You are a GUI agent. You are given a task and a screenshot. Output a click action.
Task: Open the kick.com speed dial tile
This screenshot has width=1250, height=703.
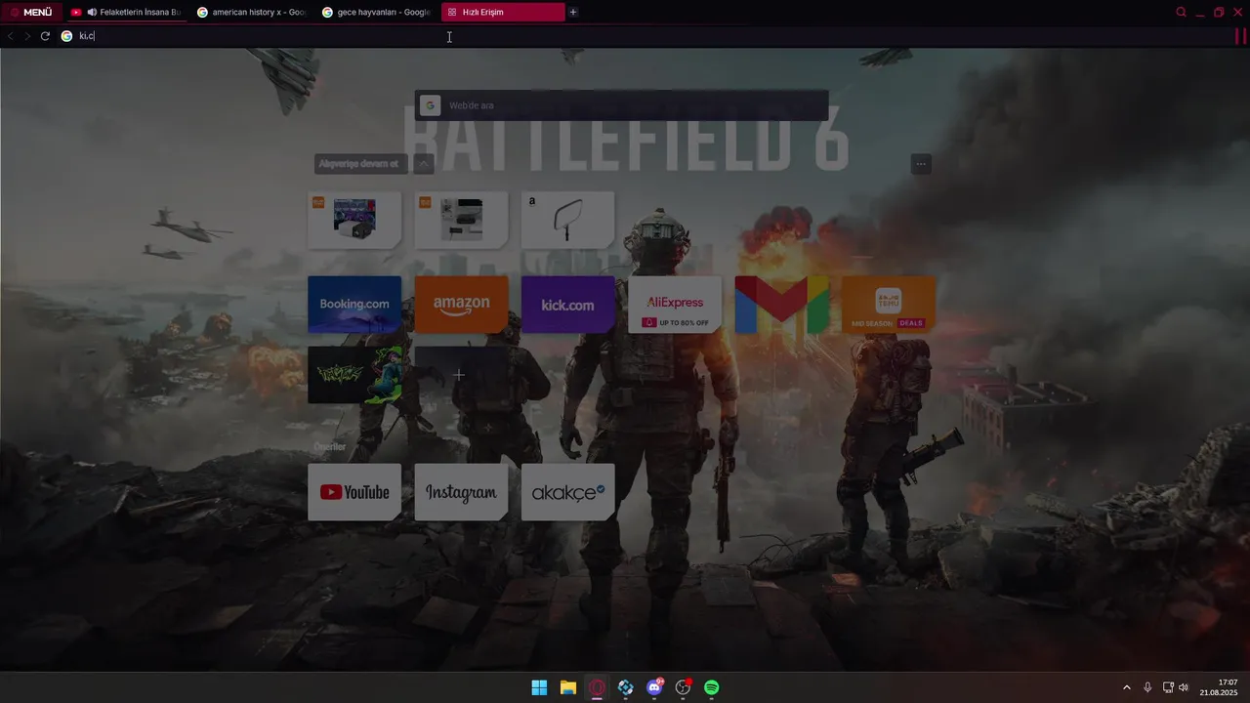coord(567,305)
